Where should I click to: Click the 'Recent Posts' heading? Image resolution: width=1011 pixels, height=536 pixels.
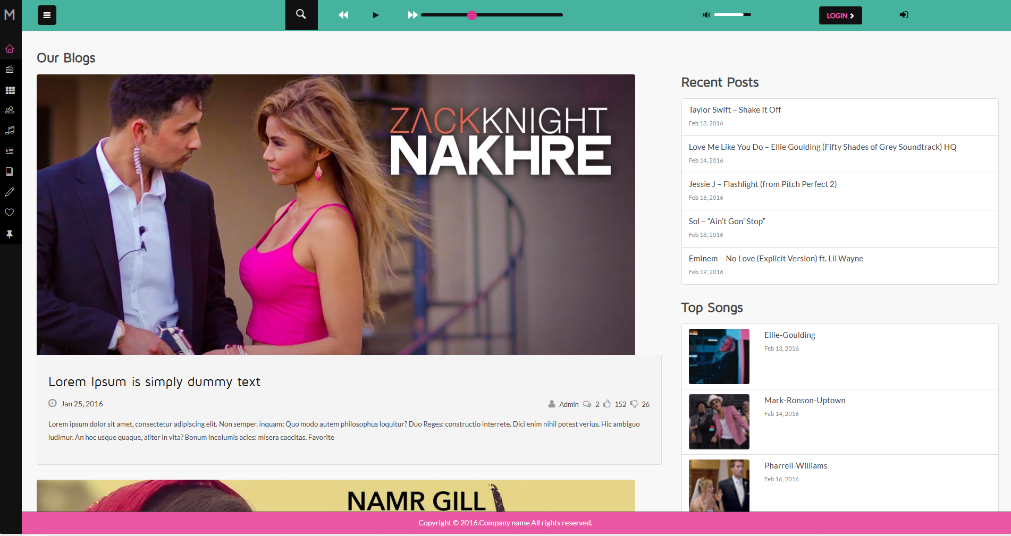point(720,82)
